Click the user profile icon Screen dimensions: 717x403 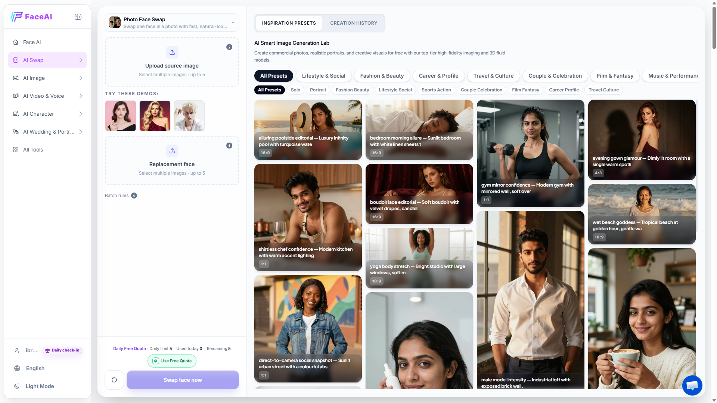[x=17, y=350]
